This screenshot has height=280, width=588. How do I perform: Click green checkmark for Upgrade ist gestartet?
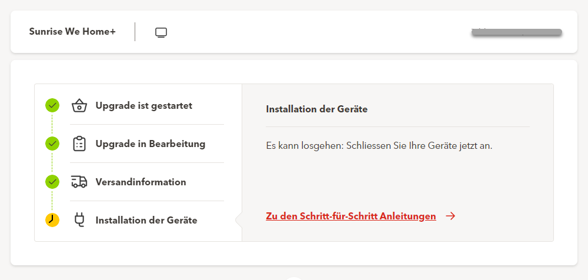(x=52, y=105)
